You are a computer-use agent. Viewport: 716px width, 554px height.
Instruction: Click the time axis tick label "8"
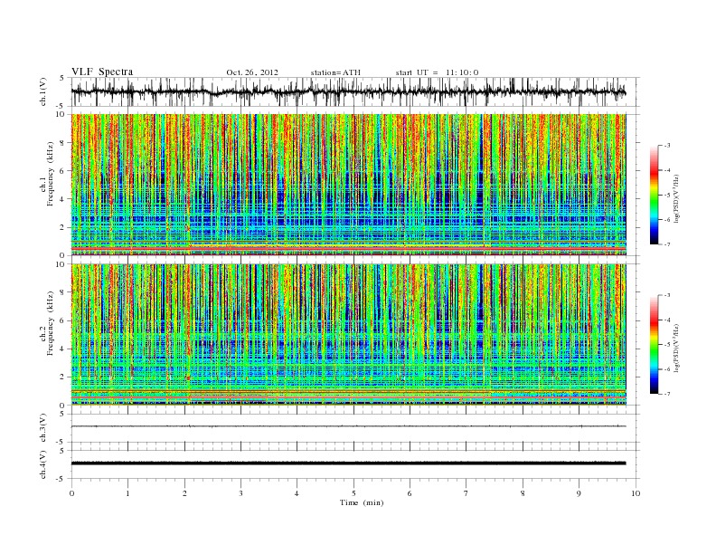(x=523, y=493)
